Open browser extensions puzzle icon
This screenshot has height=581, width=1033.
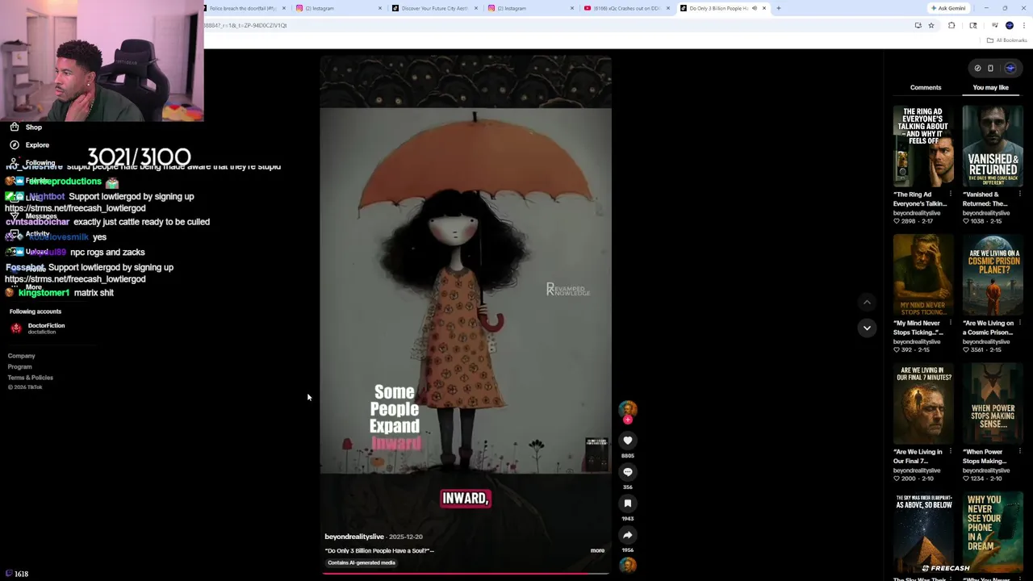coord(951,25)
